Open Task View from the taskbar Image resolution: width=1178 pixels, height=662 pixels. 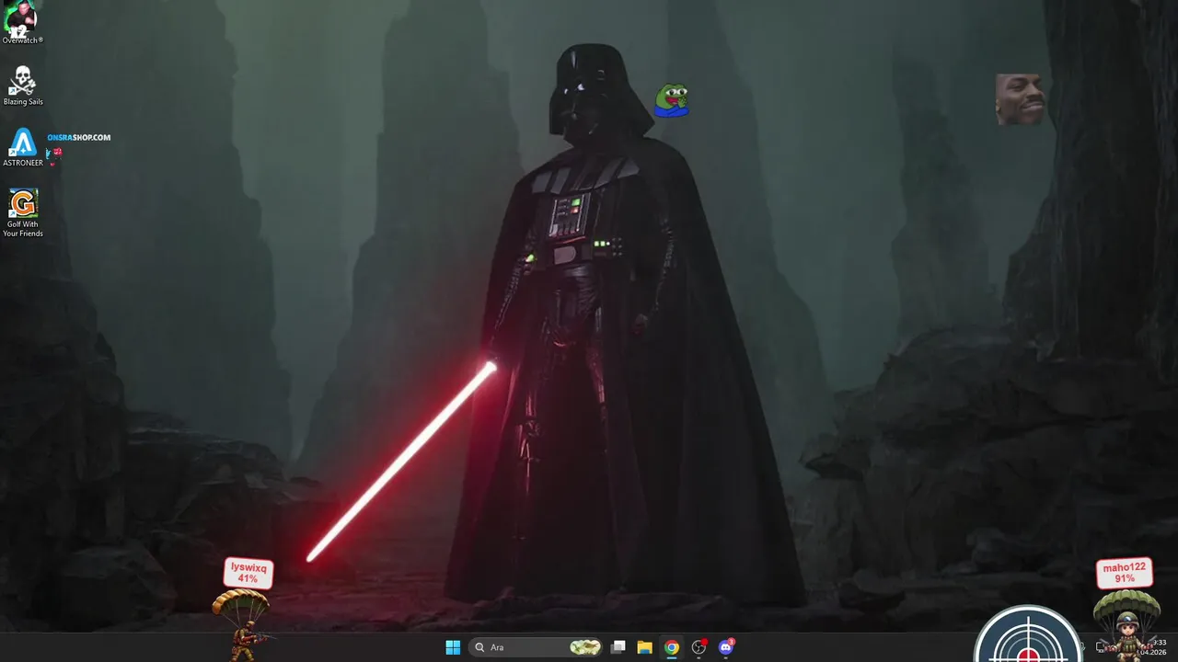[x=618, y=647]
